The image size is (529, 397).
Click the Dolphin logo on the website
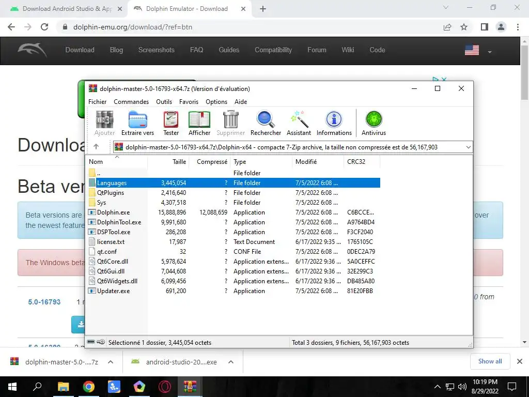pos(32,50)
